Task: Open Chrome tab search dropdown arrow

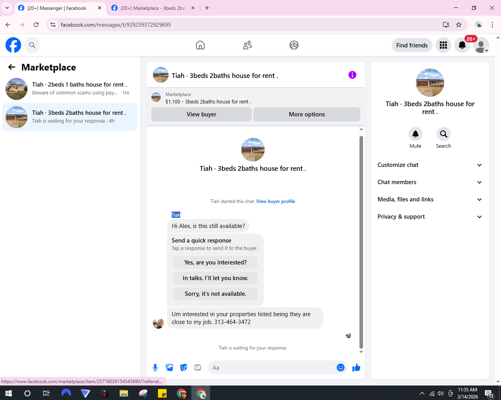Action: coord(7,8)
